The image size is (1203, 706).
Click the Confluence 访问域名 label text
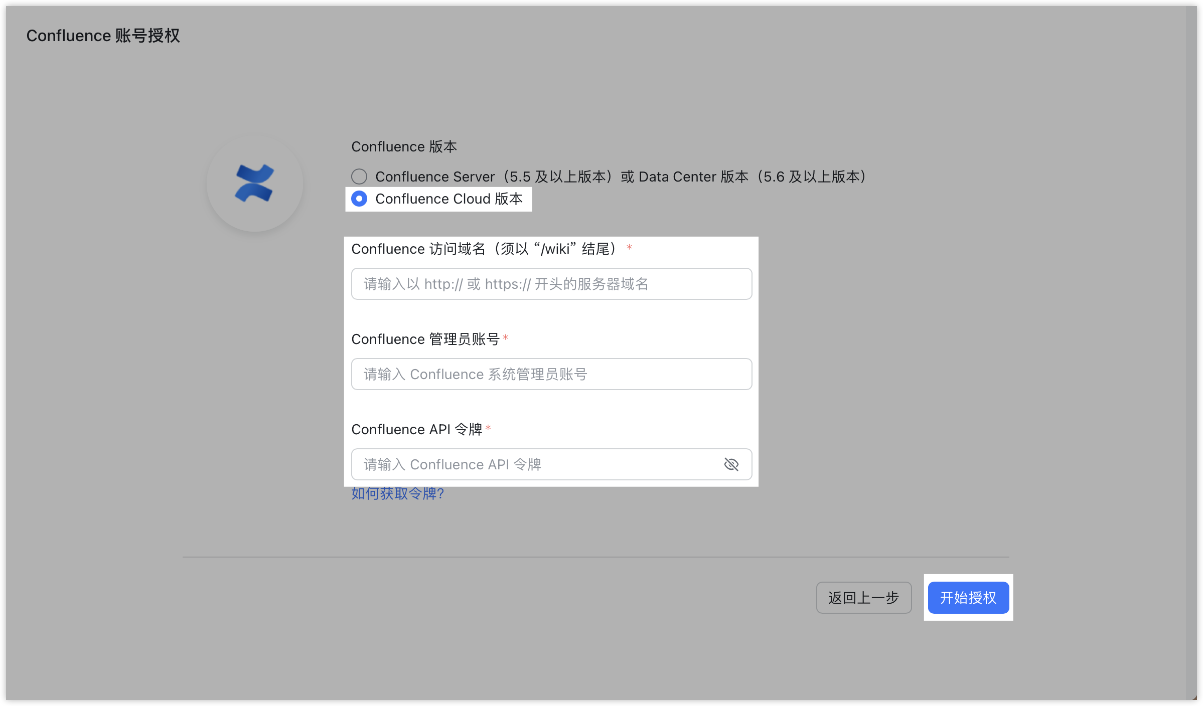pyautogui.click(x=485, y=249)
